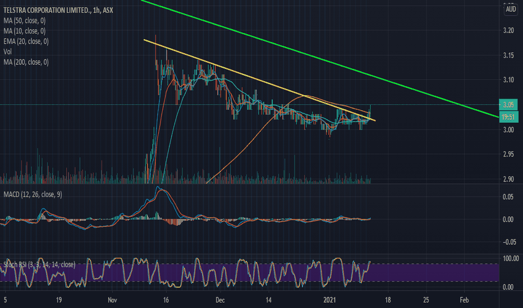Click the 2.90 price axis value
523x308 pixels.
[508, 179]
